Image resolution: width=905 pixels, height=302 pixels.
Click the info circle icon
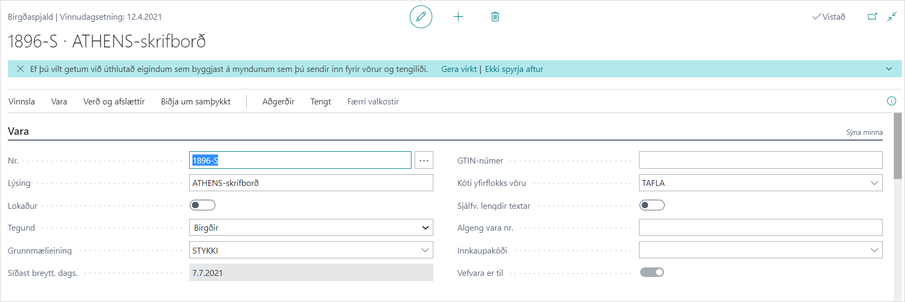point(891,101)
